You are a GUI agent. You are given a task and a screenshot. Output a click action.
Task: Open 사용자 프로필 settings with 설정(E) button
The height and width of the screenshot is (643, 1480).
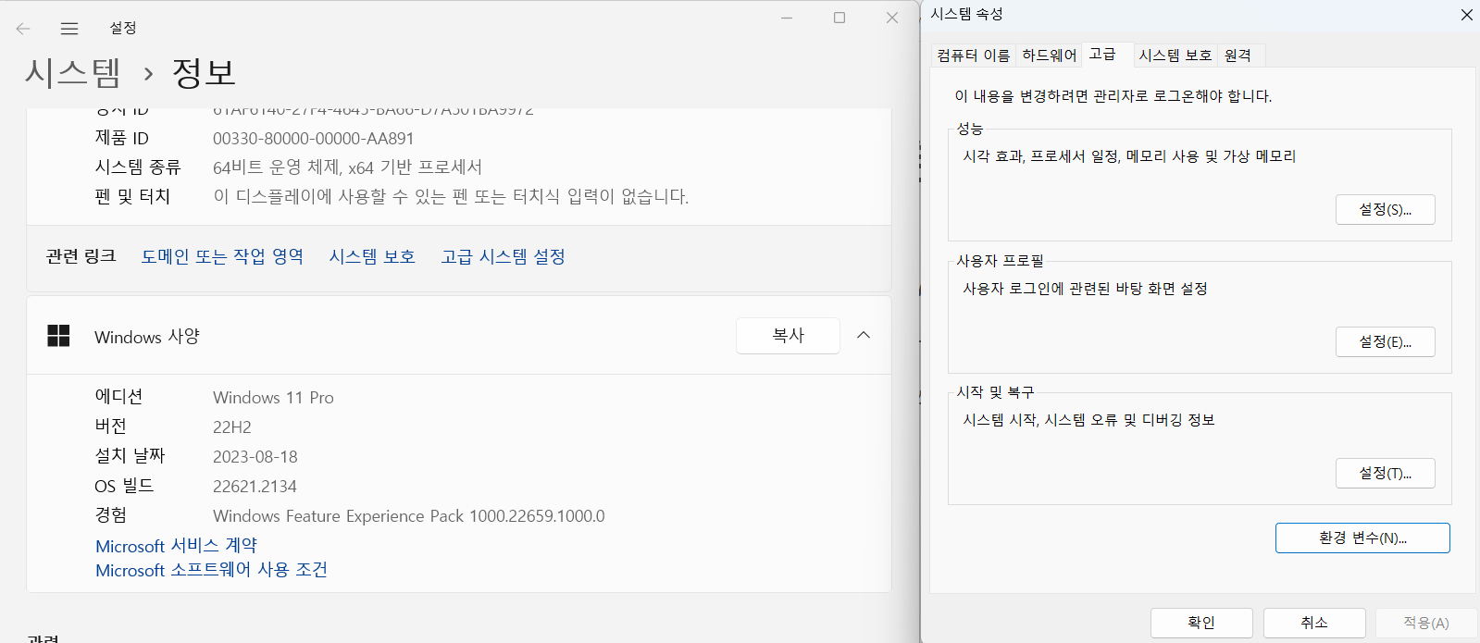point(1385,341)
